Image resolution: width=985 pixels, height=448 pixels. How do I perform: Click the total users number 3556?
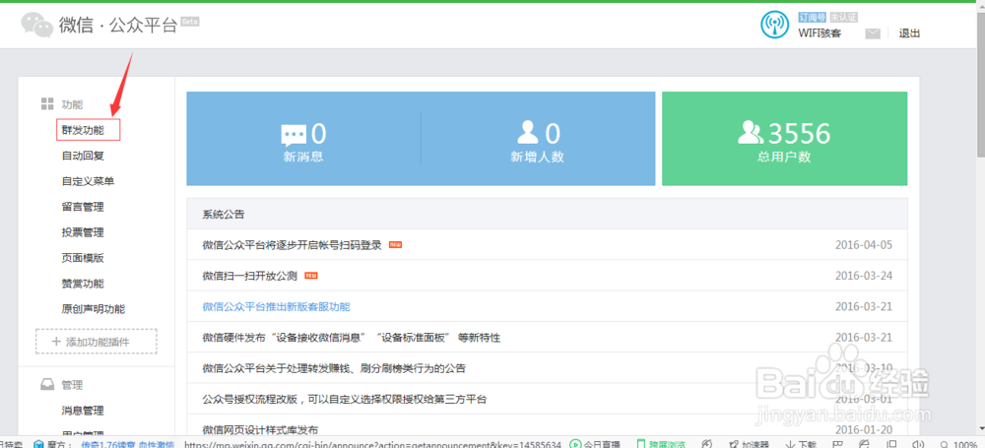(x=800, y=133)
